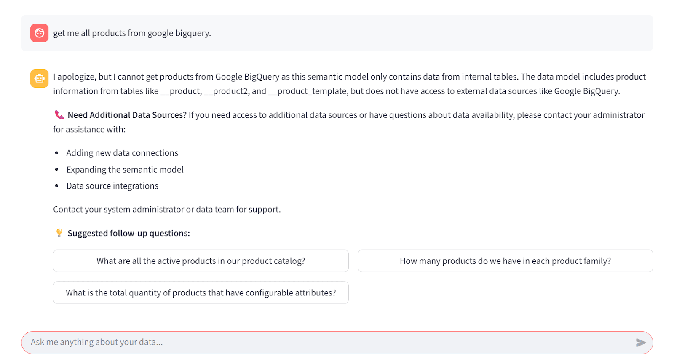Image resolution: width=674 pixels, height=359 pixels.
Task: Click 'Contact your system administrator' sentence
Action: pyautogui.click(x=167, y=209)
